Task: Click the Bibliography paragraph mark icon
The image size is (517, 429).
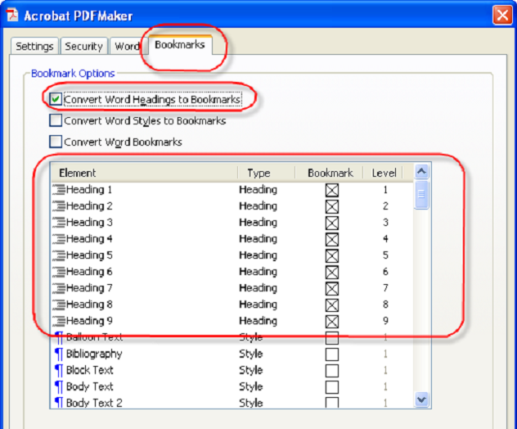Action: (x=59, y=354)
